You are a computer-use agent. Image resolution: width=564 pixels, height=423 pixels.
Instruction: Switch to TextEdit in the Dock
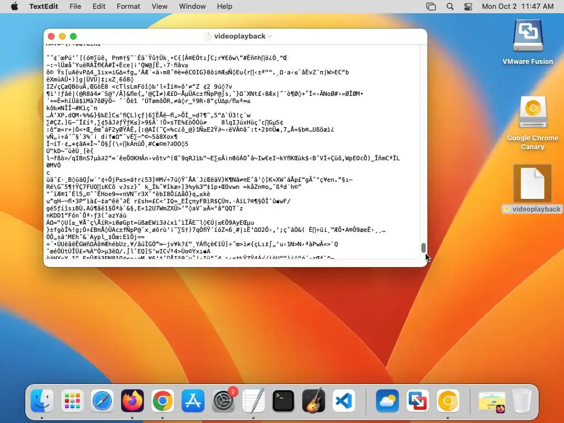click(253, 401)
